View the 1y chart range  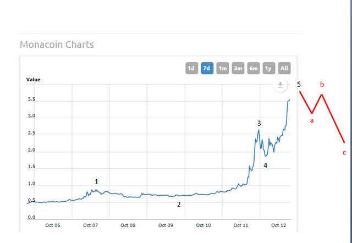[x=268, y=68]
